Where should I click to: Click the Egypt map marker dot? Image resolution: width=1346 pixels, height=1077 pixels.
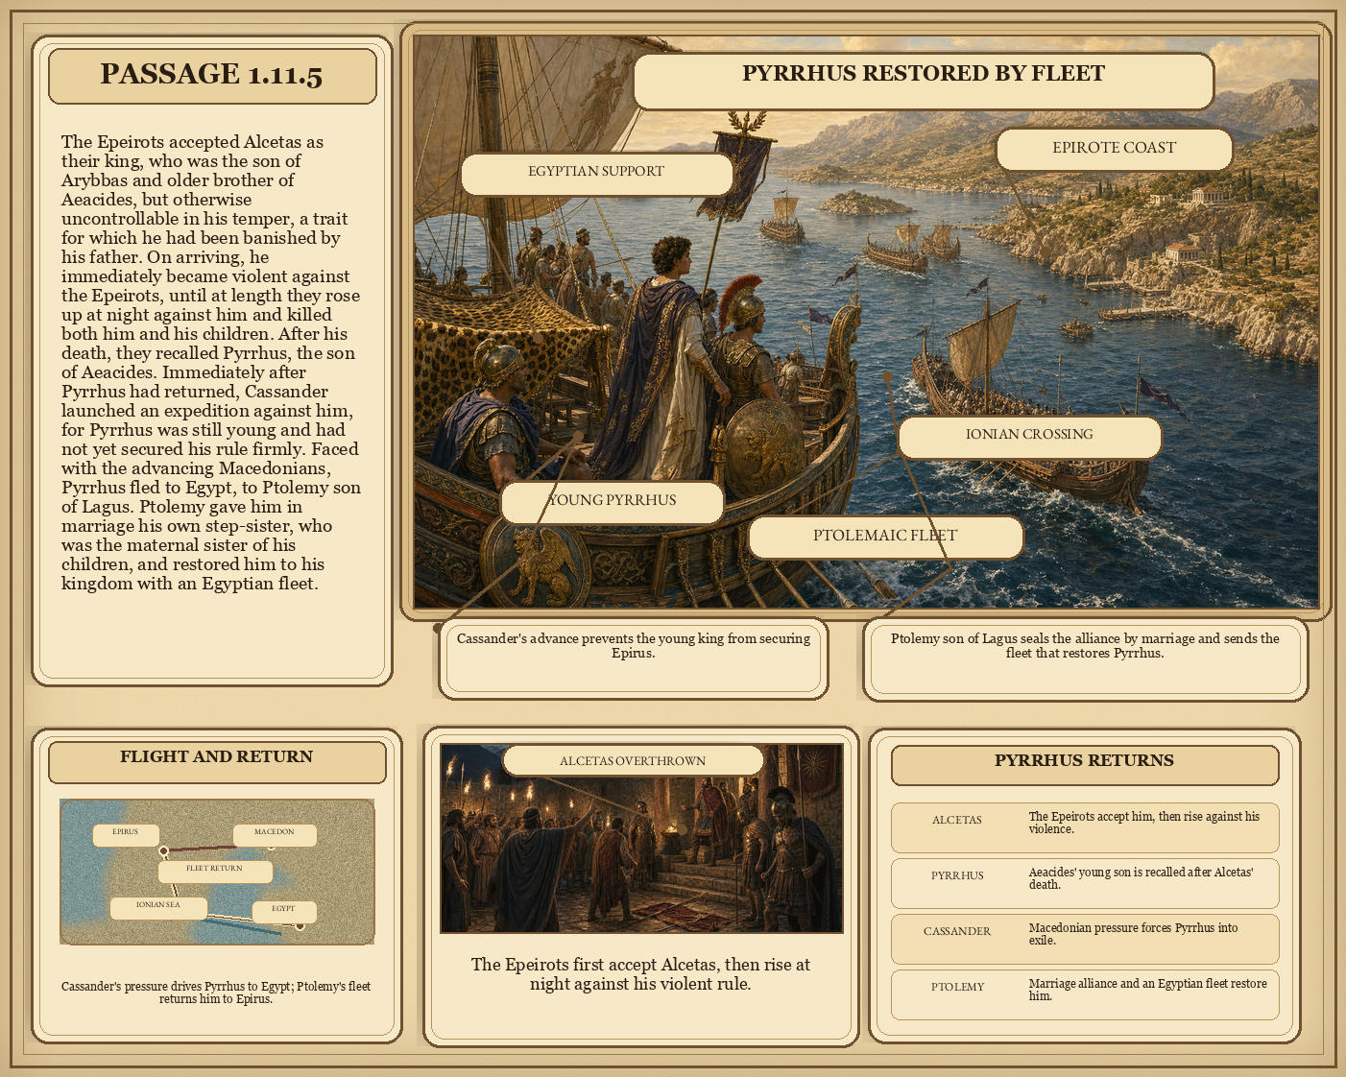(x=300, y=925)
